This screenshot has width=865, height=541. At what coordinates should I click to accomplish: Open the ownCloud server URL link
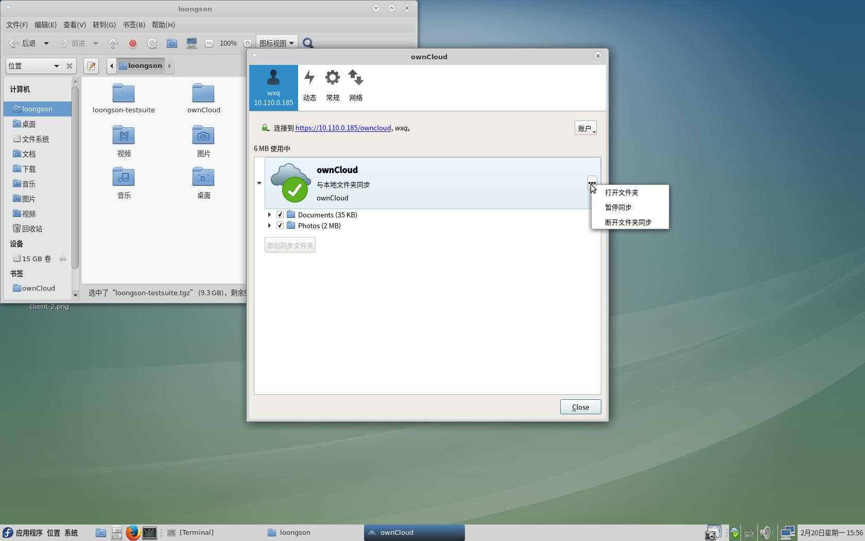click(x=343, y=128)
